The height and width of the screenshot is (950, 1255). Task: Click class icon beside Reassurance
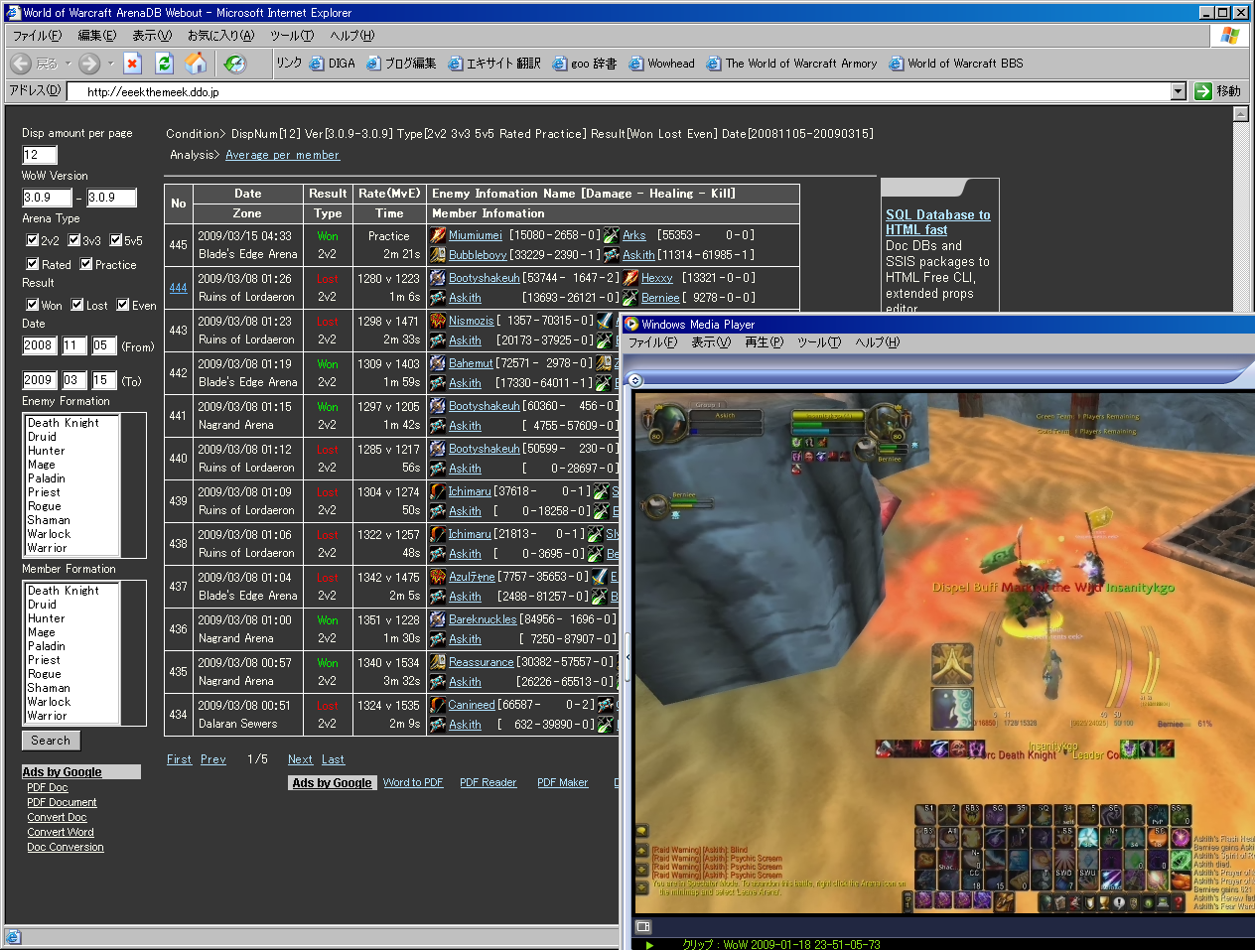(x=438, y=662)
